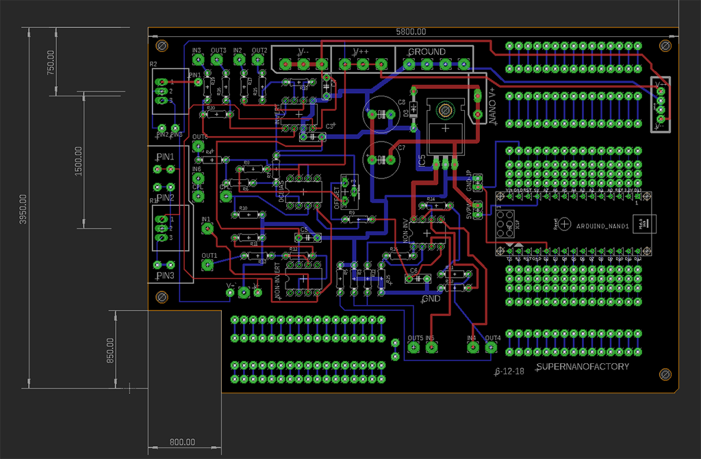Click capacitor C7 footprint
The width and height of the screenshot is (701, 459).
pos(381,159)
